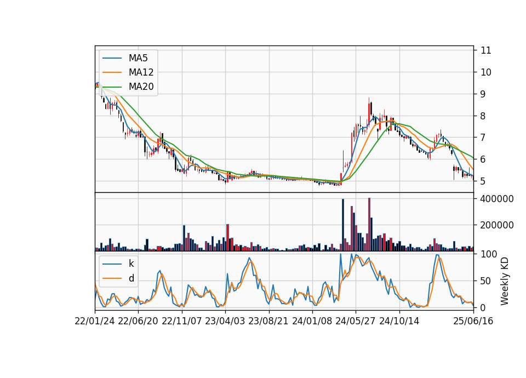Click the volume axis value 200000
This screenshot has height=378, width=526.
497,225
